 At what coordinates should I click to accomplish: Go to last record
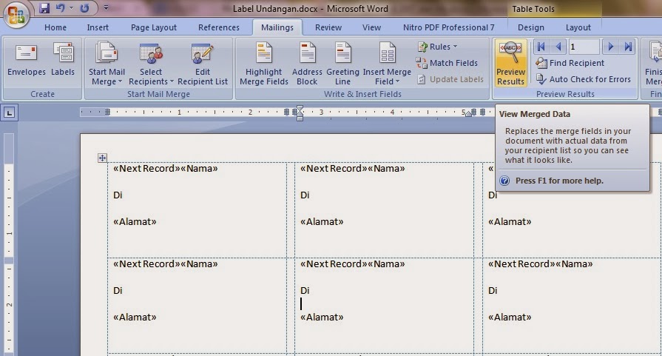[x=628, y=47]
